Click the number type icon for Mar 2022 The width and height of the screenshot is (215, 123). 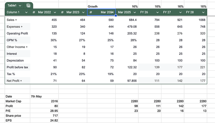(x=34, y=12)
